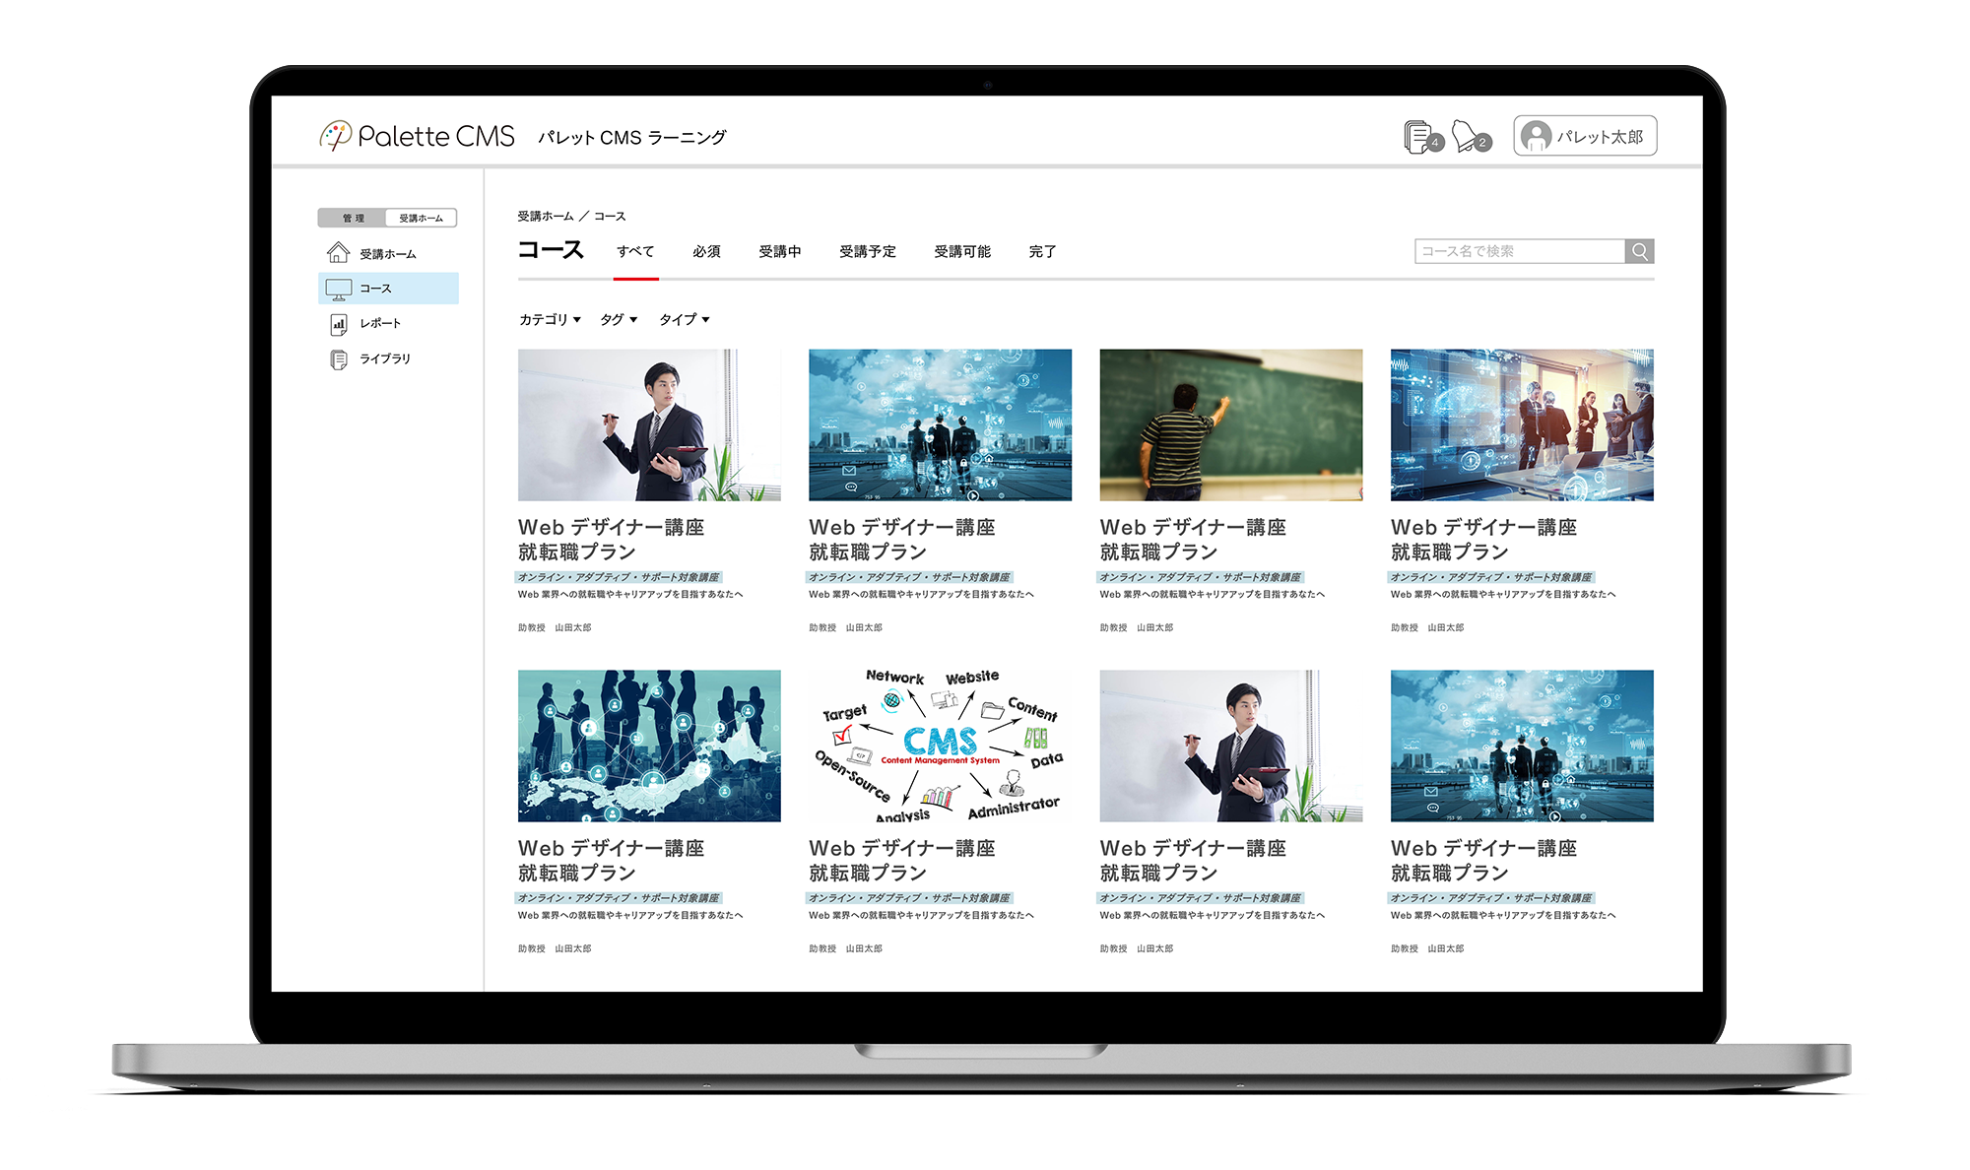Open the notification bell with badge 2
1970x1170 pixels.
[1471, 137]
